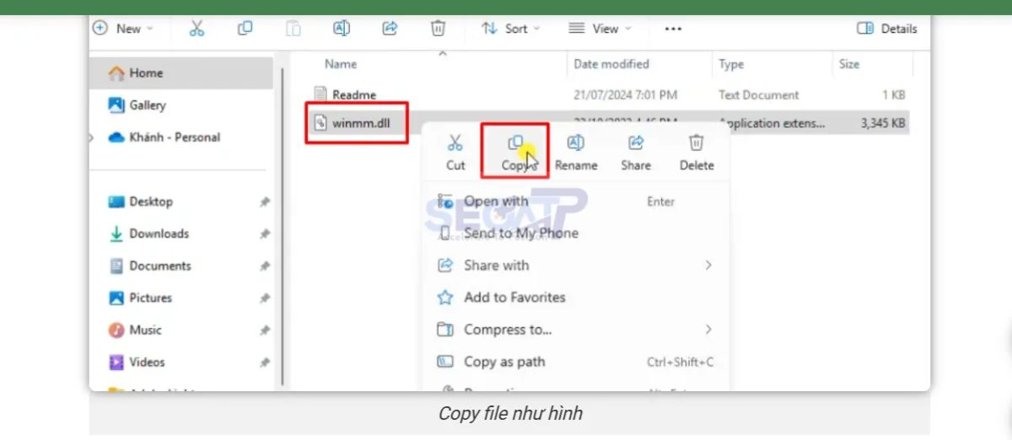This screenshot has width=1012, height=440.
Task: Click the pin icon beside Pictures
Action: 265,298
